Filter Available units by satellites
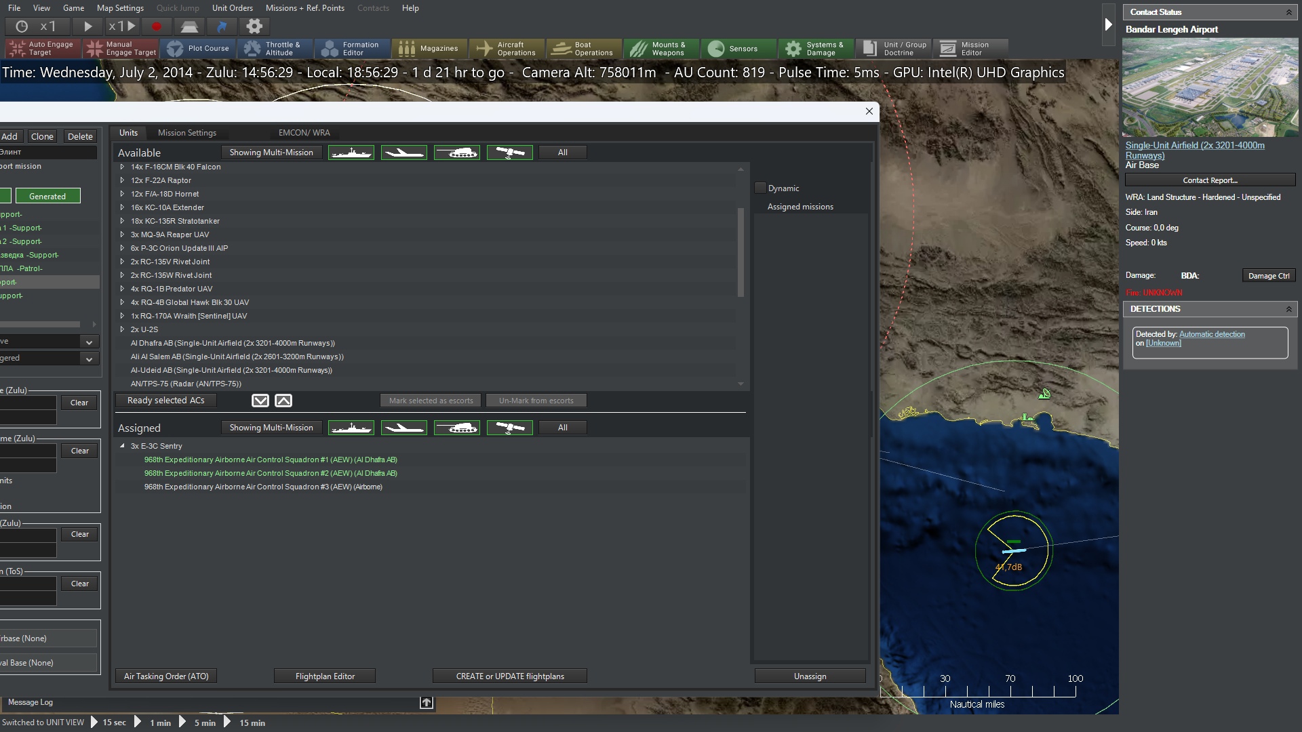The image size is (1302, 732). point(510,152)
